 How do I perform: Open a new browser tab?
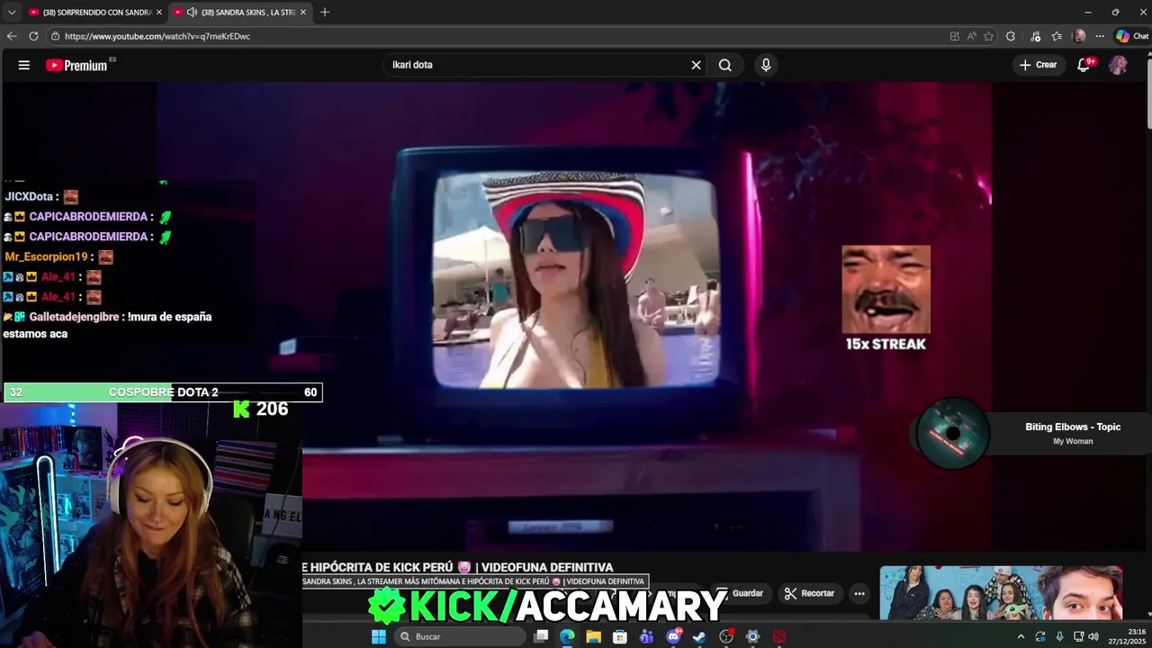pos(325,13)
